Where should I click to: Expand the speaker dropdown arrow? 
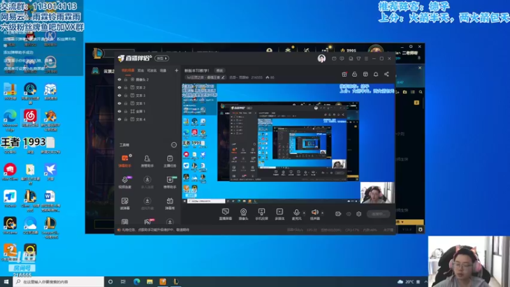[x=323, y=213]
